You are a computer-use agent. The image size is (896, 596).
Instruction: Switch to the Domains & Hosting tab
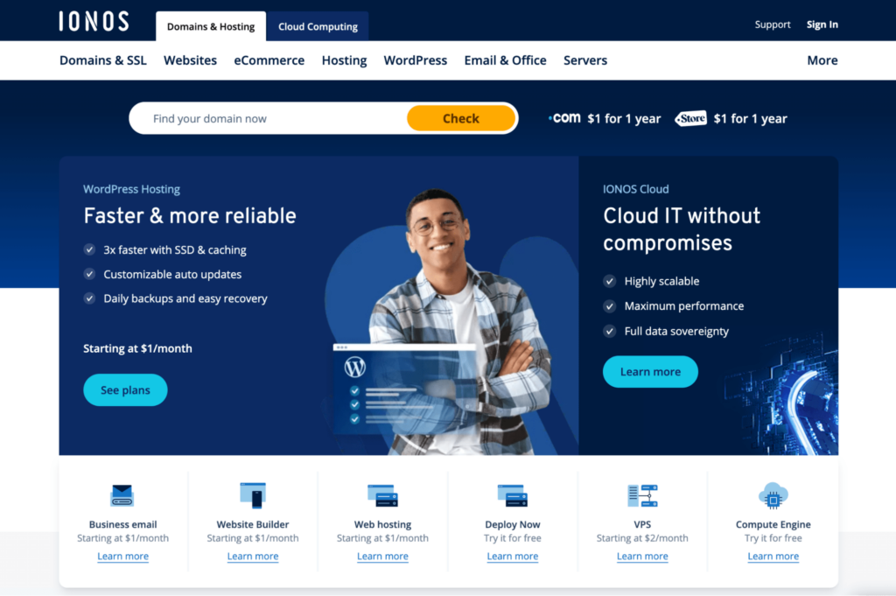211,26
